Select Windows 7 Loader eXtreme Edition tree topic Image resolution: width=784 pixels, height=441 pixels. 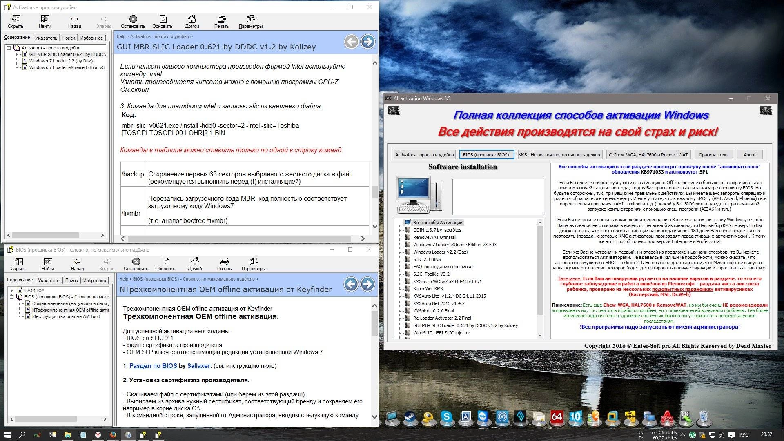tap(67, 67)
